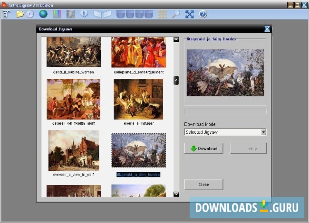Screen dimensions: 309x223
Task: Click the Astra Jigsaw title bar app icon
Action: (4, 5)
